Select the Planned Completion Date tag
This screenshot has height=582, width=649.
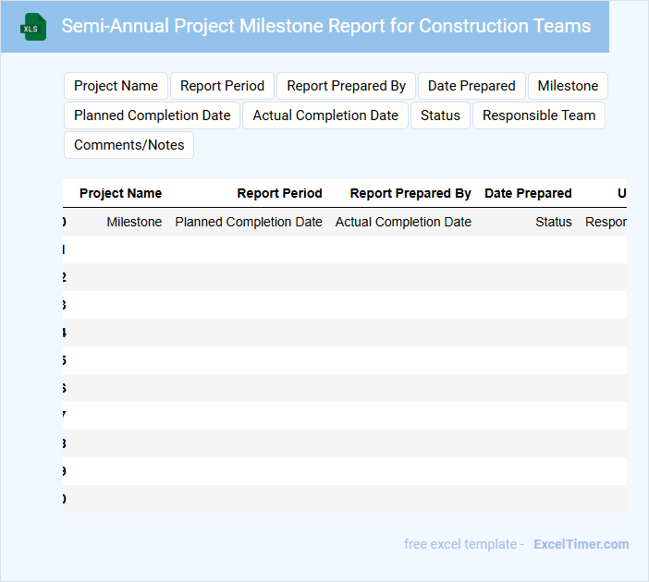pyautogui.click(x=153, y=115)
